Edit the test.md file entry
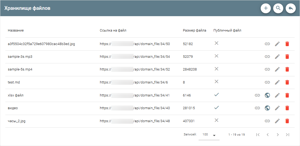The height and width of the screenshot is (146, 300). click(x=277, y=82)
